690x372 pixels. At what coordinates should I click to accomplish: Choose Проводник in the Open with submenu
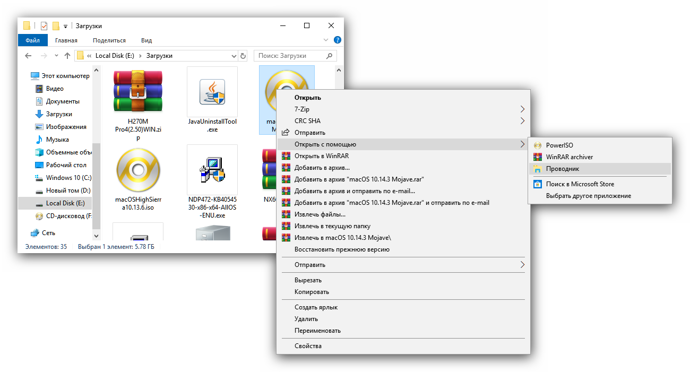(x=563, y=169)
